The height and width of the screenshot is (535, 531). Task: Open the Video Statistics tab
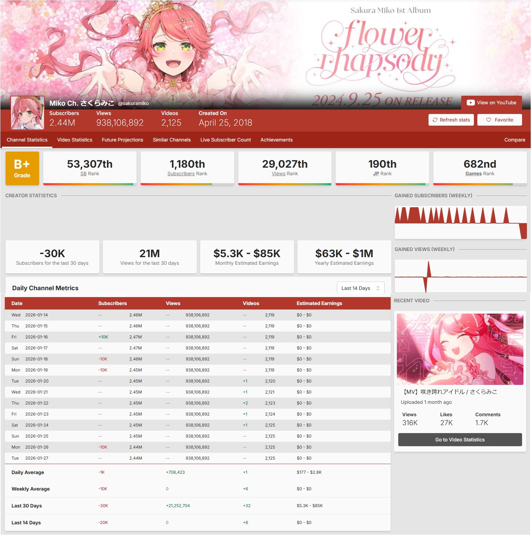point(75,140)
